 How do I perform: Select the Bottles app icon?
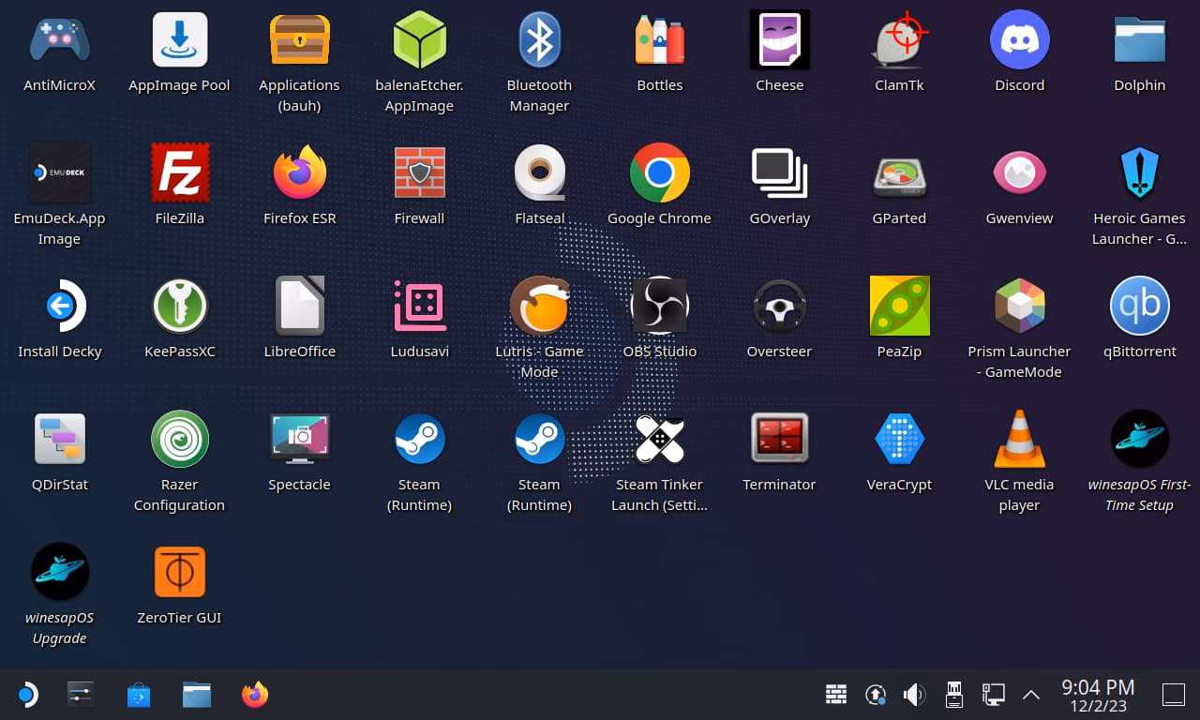659,39
